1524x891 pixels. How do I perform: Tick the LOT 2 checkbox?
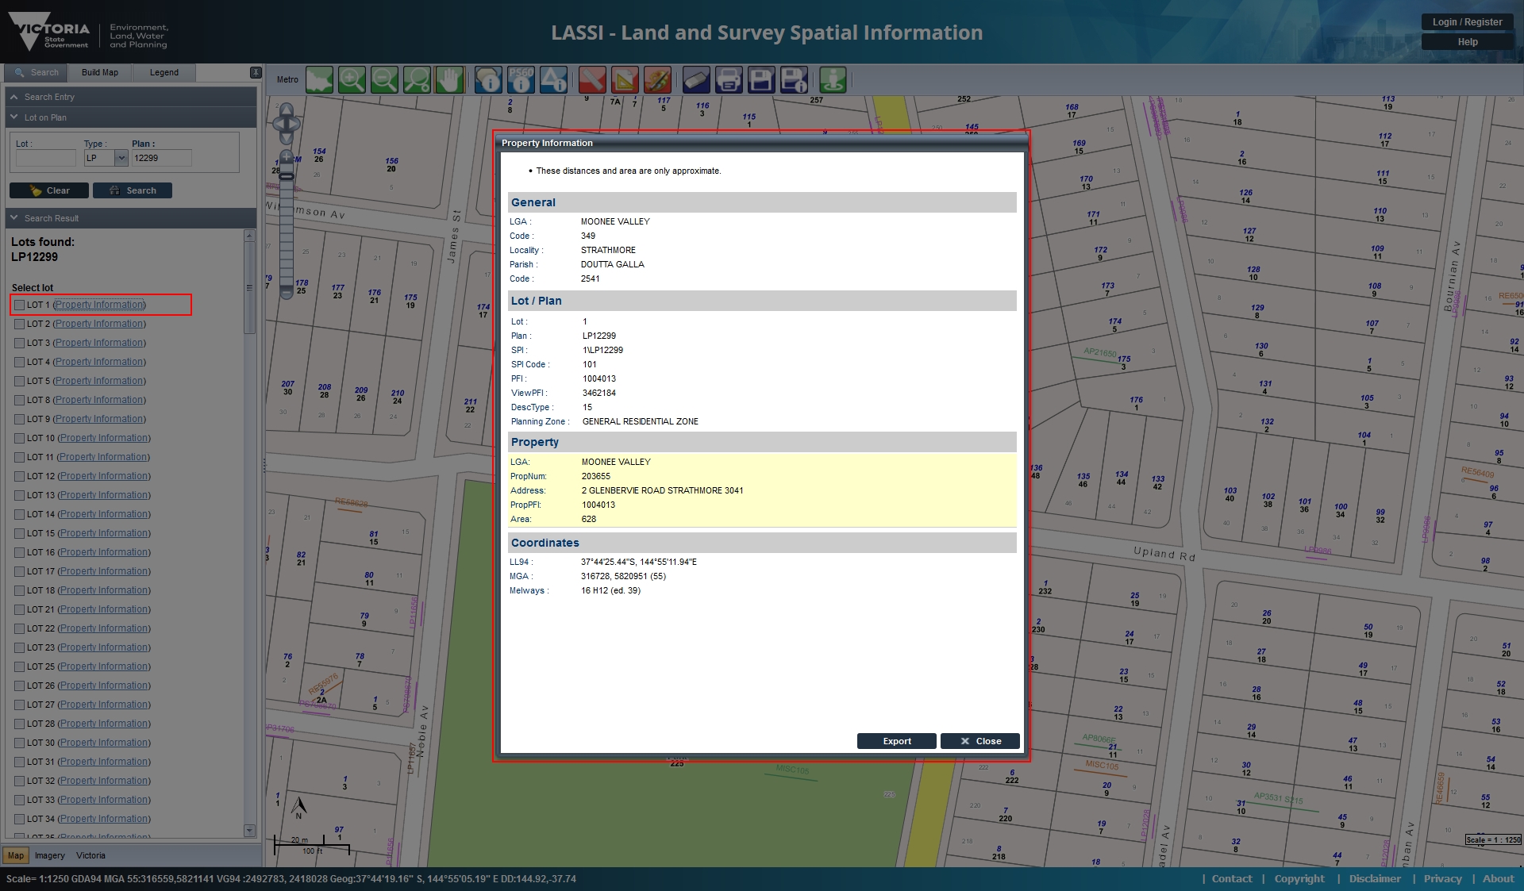tap(20, 324)
